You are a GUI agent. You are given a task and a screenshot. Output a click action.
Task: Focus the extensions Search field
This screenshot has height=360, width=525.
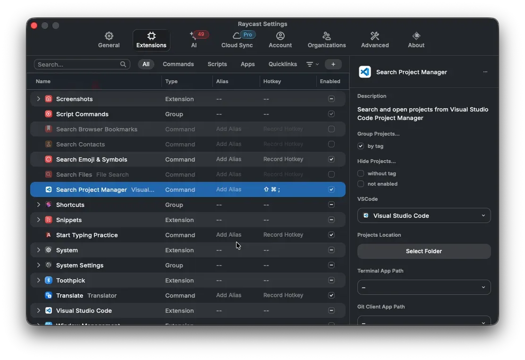82,64
